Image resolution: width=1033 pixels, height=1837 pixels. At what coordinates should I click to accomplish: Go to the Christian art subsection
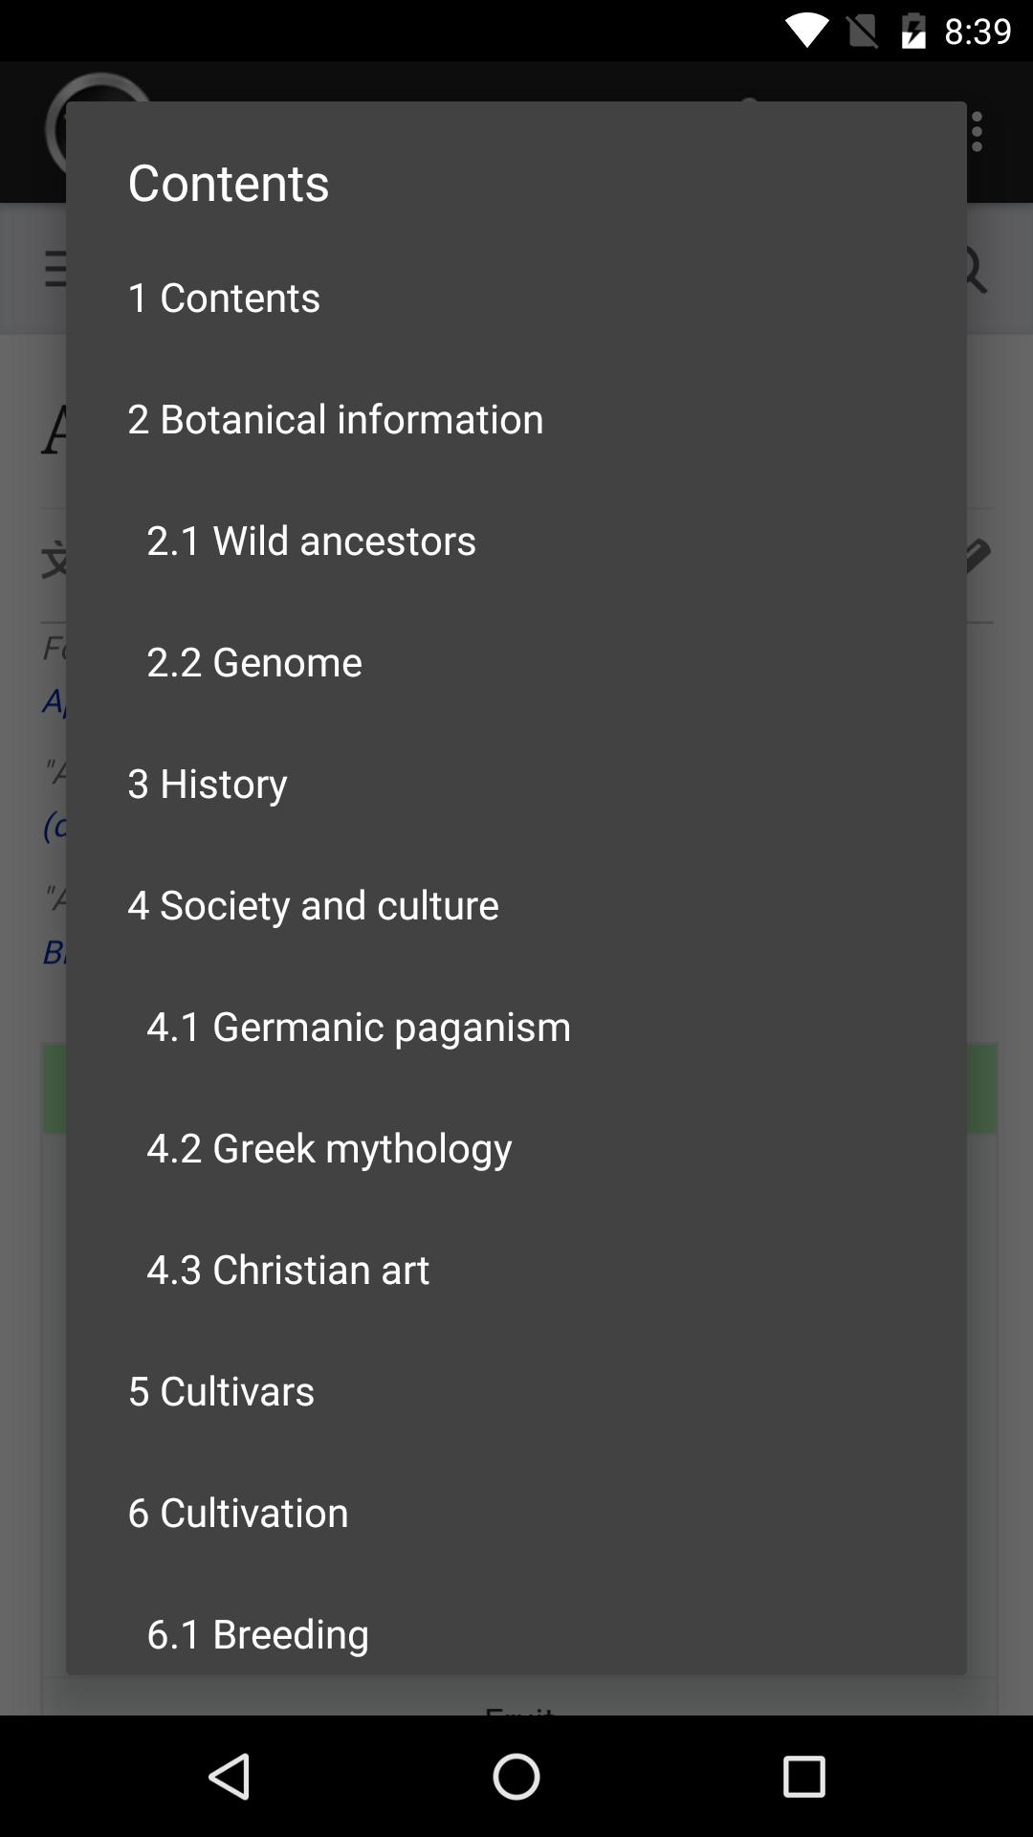click(288, 1269)
